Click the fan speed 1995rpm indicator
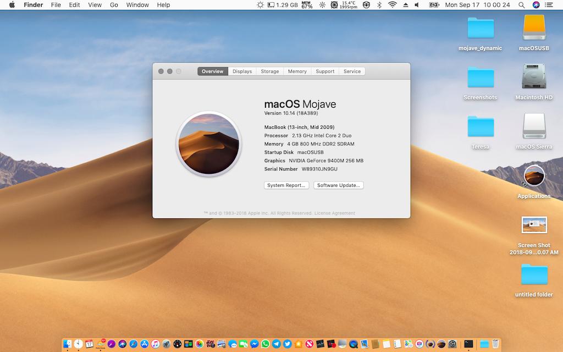This screenshot has width=563, height=352. [348, 4]
